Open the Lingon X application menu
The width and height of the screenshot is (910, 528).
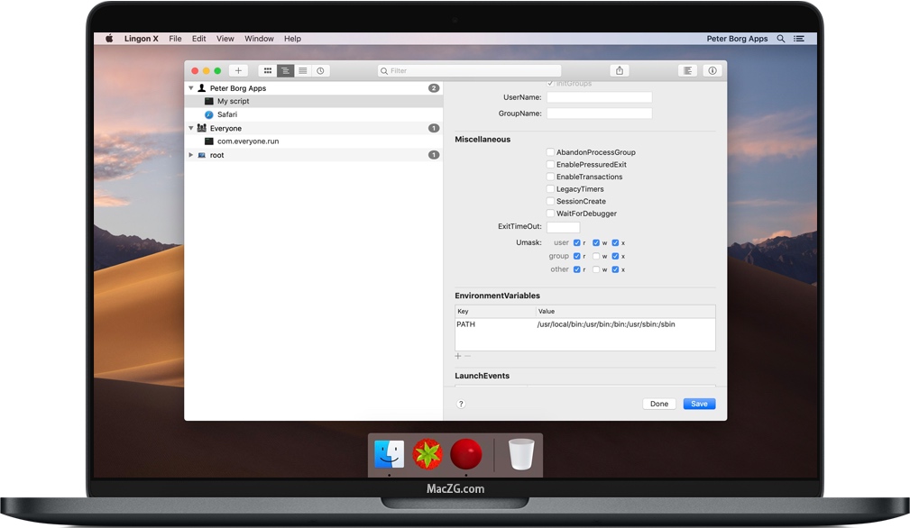pos(141,38)
